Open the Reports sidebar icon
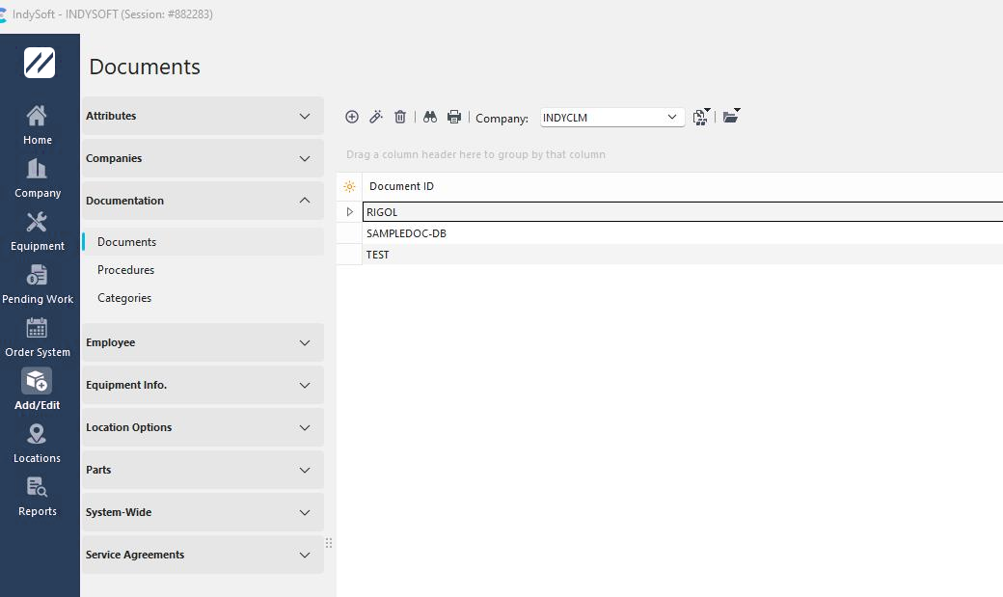The height and width of the screenshot is (597, 1003). pyautogui.click(x=37, y=497)
